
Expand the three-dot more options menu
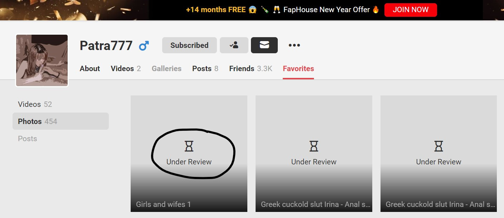tap(294, 45)
